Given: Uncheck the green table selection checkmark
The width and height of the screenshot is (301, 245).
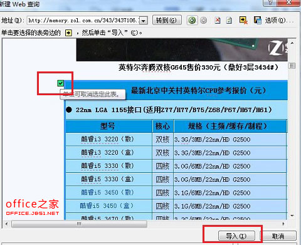Looking at the screenshot, I should tap(61, 83).
